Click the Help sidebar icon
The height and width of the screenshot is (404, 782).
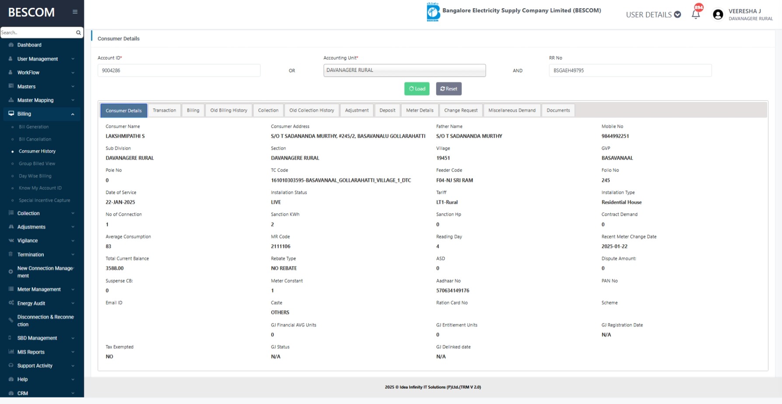(11, 379)
